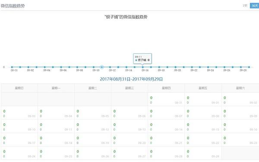Click the 09-04 date label in the calendar
This screenshot has height=162, width=259.
pyautogui.click(x=68, y=116)
